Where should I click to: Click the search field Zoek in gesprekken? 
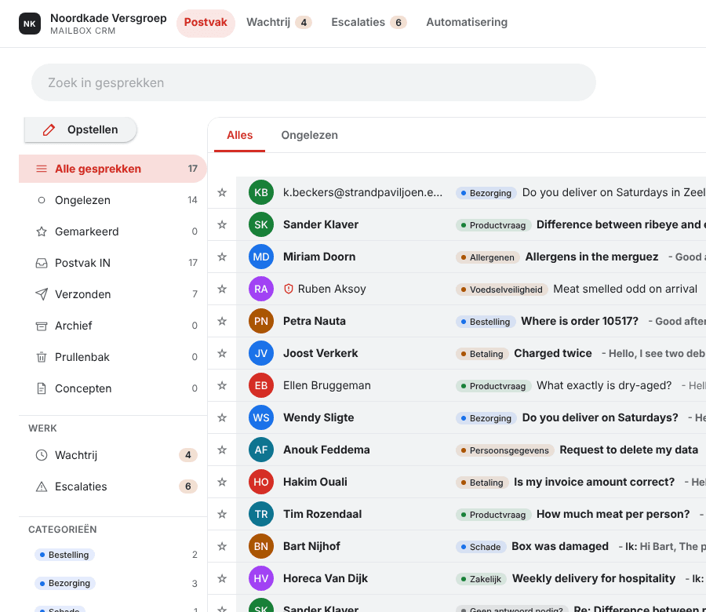(x=314, y=82)
